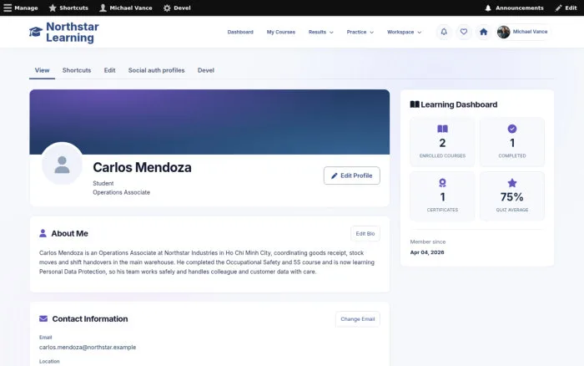The height and width of the screenshot is (366, 584).
Task: Click the Edit Bio button
Action: pos(365,233)
